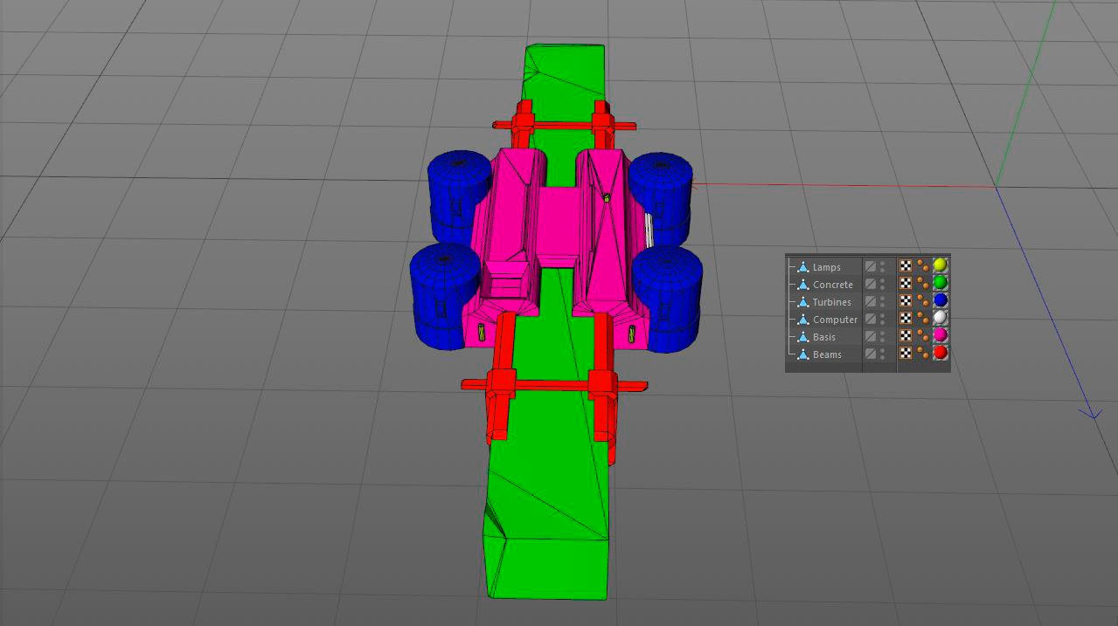Select the white material tag on Computer

(x=941, y=318)
